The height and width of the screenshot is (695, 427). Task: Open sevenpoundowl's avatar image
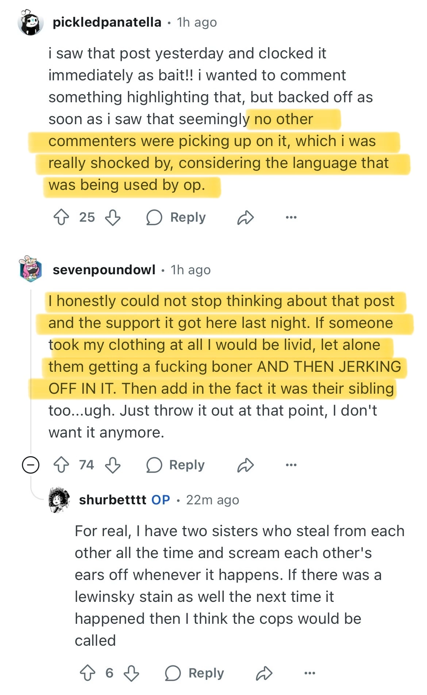point(30,269)
